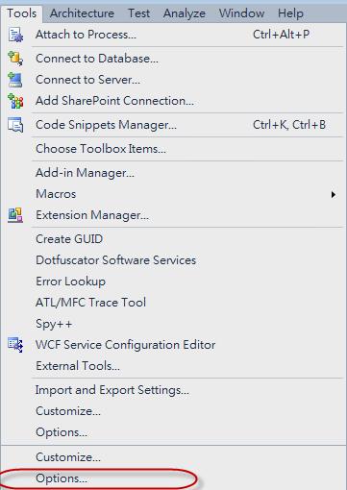Click the Connect to Database icon

click(15, 59)
